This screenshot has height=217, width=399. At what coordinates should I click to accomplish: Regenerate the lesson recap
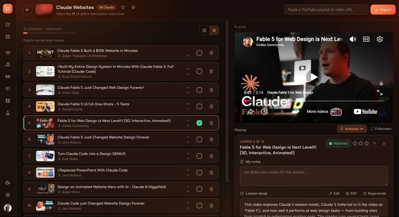(375, 193)
